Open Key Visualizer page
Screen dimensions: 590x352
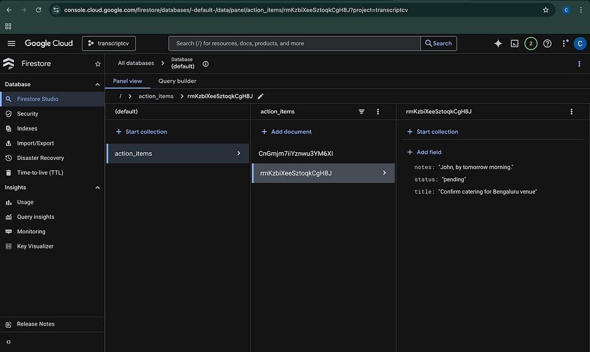click(x=52, y=246)
